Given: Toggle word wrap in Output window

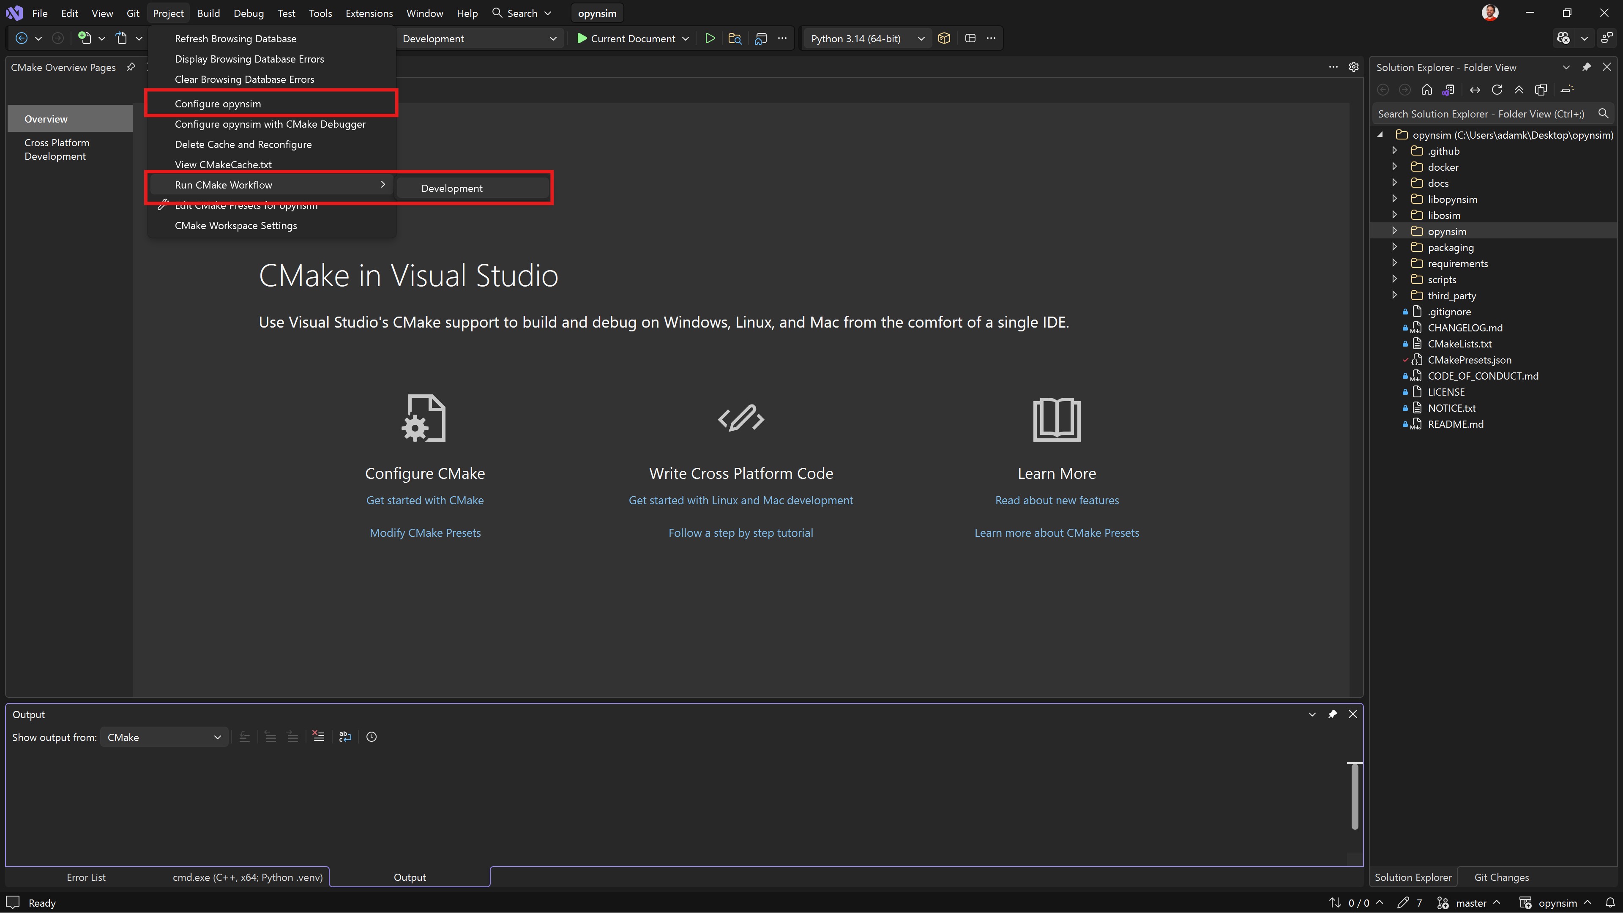Looking at the screenshot, I should 344,737.
